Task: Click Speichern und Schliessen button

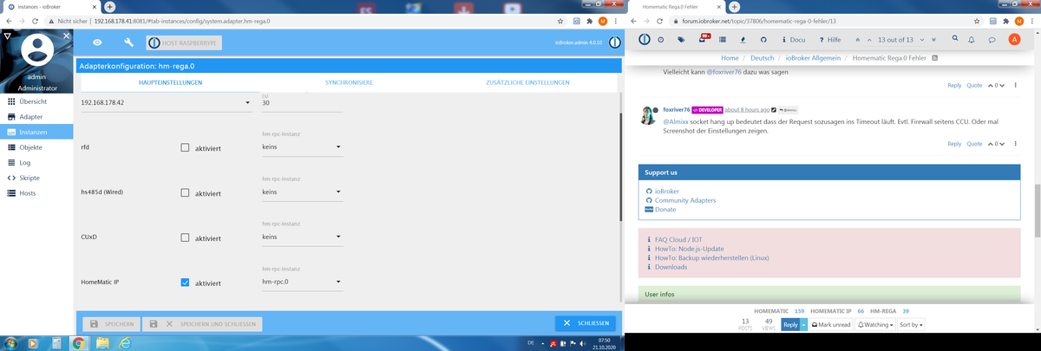Action: pyautogui.click(x=202, y=323)
